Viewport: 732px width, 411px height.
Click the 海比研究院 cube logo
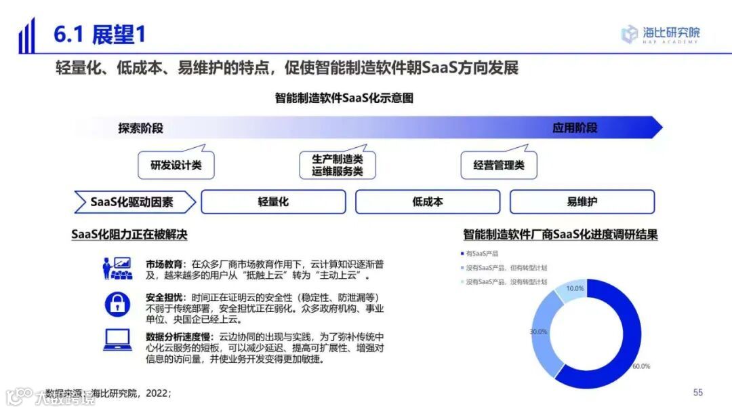(x=629, y=34)
